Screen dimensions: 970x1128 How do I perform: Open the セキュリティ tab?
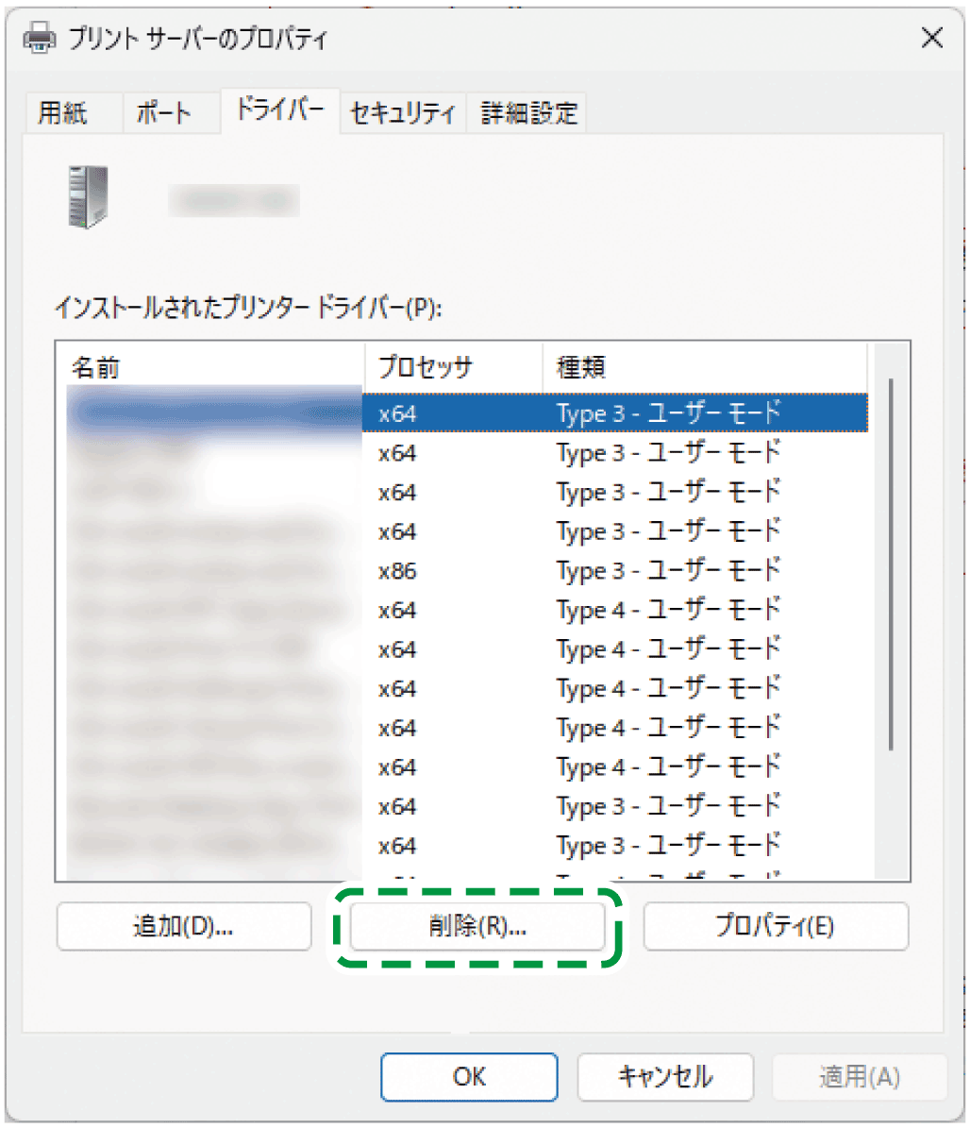tap(402, 112)
